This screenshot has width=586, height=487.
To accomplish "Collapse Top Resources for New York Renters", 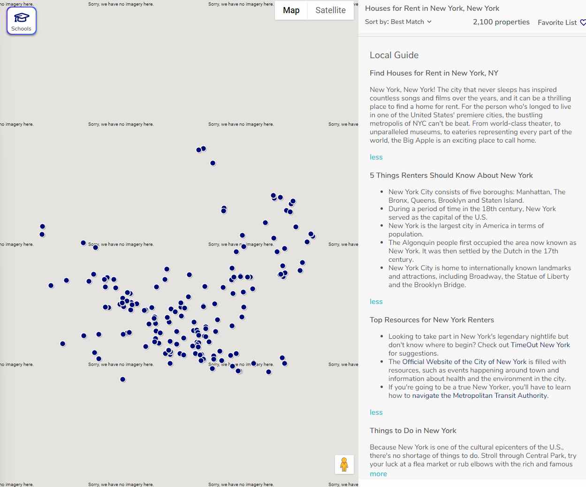I will (376, 412).
